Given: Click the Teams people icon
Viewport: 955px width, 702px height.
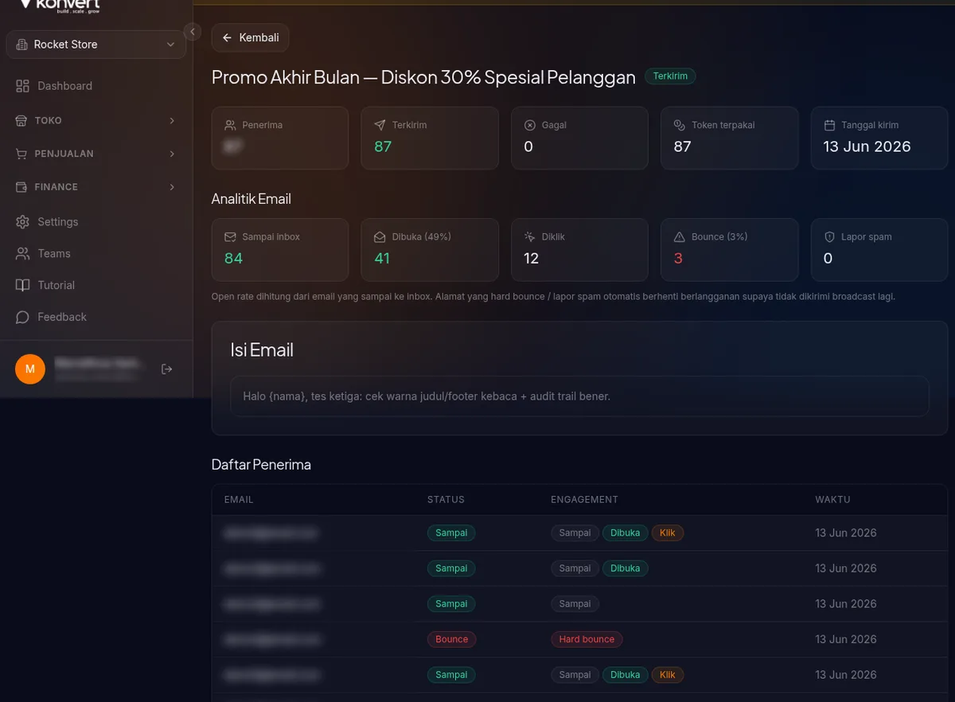Looking at the screenshot, I should tap(22, 253).
